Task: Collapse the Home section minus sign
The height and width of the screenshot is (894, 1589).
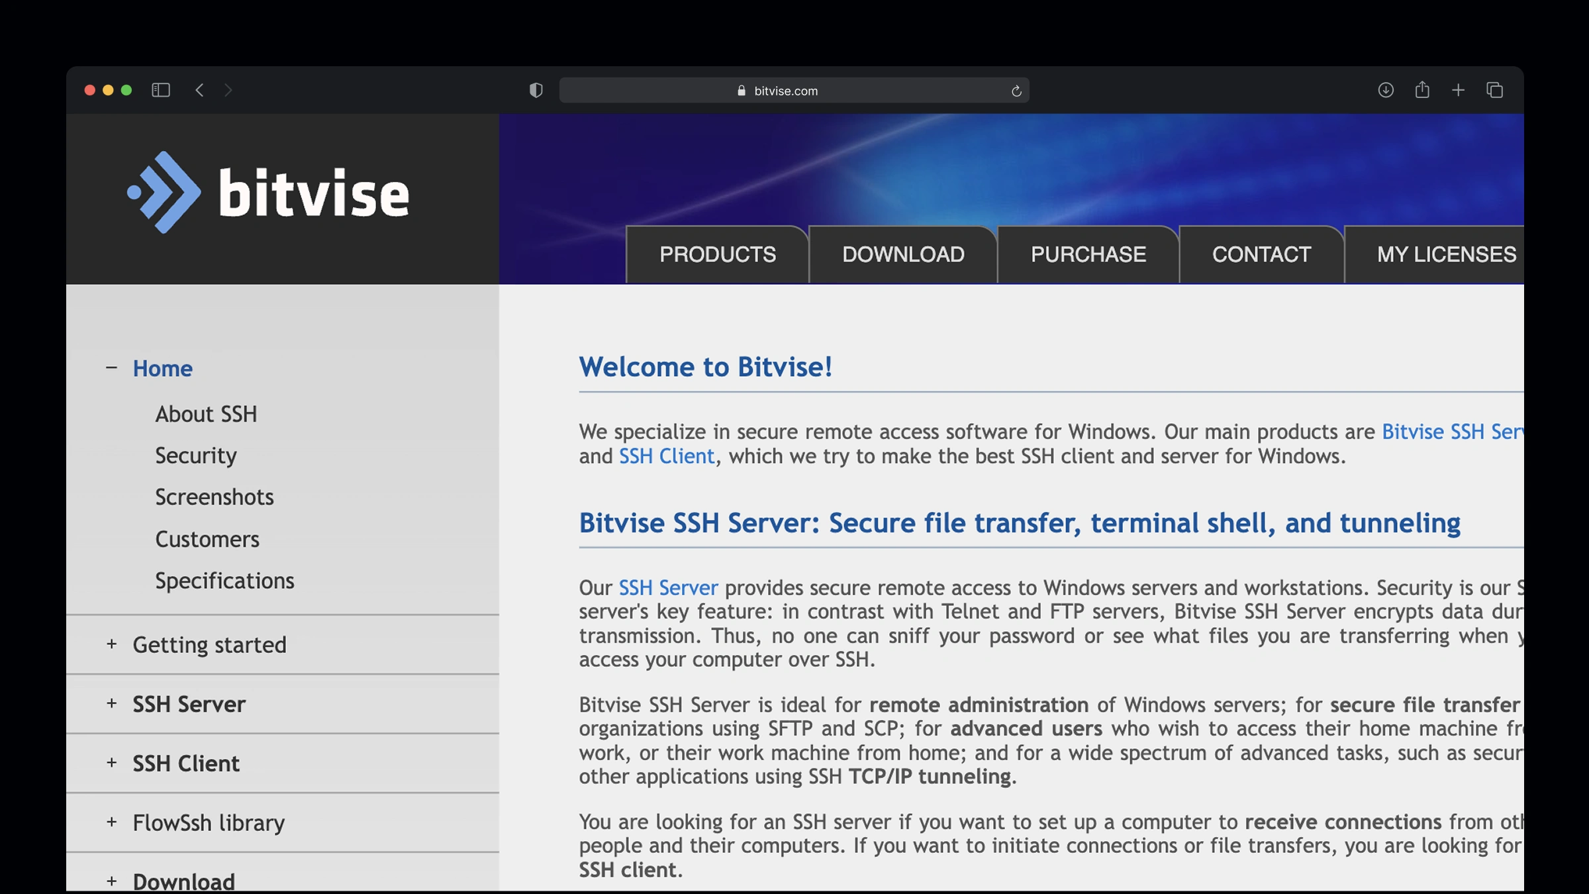Action: click(111, 368)
